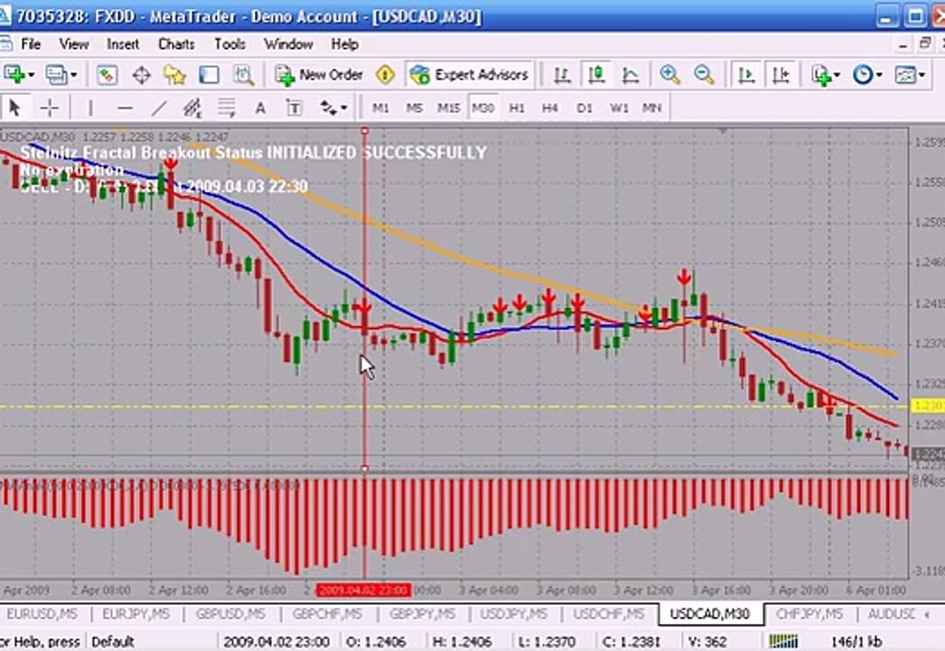
Task: Select the cursor arrow tool
Action: [14, 108]
